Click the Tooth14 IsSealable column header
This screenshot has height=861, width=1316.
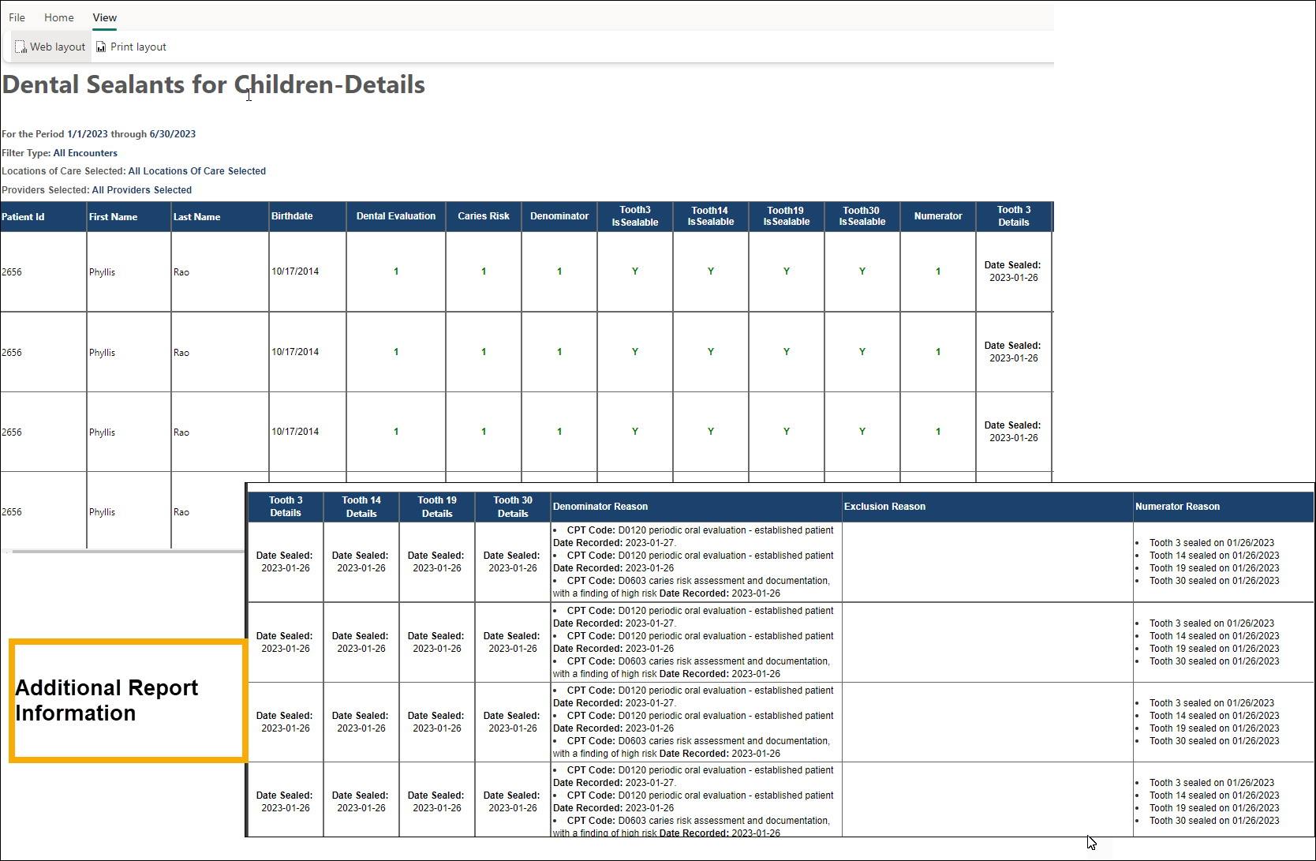coord(711,217)
